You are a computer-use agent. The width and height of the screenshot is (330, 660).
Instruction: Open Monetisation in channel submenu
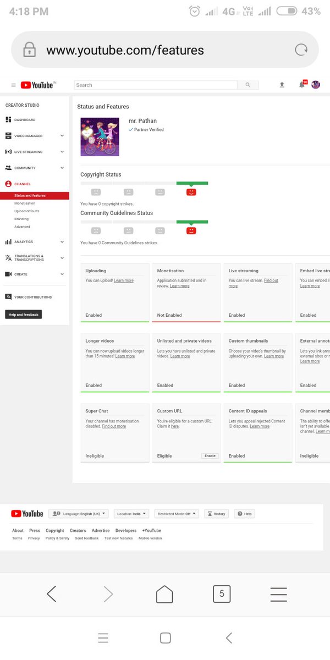[x=25, y=204]
